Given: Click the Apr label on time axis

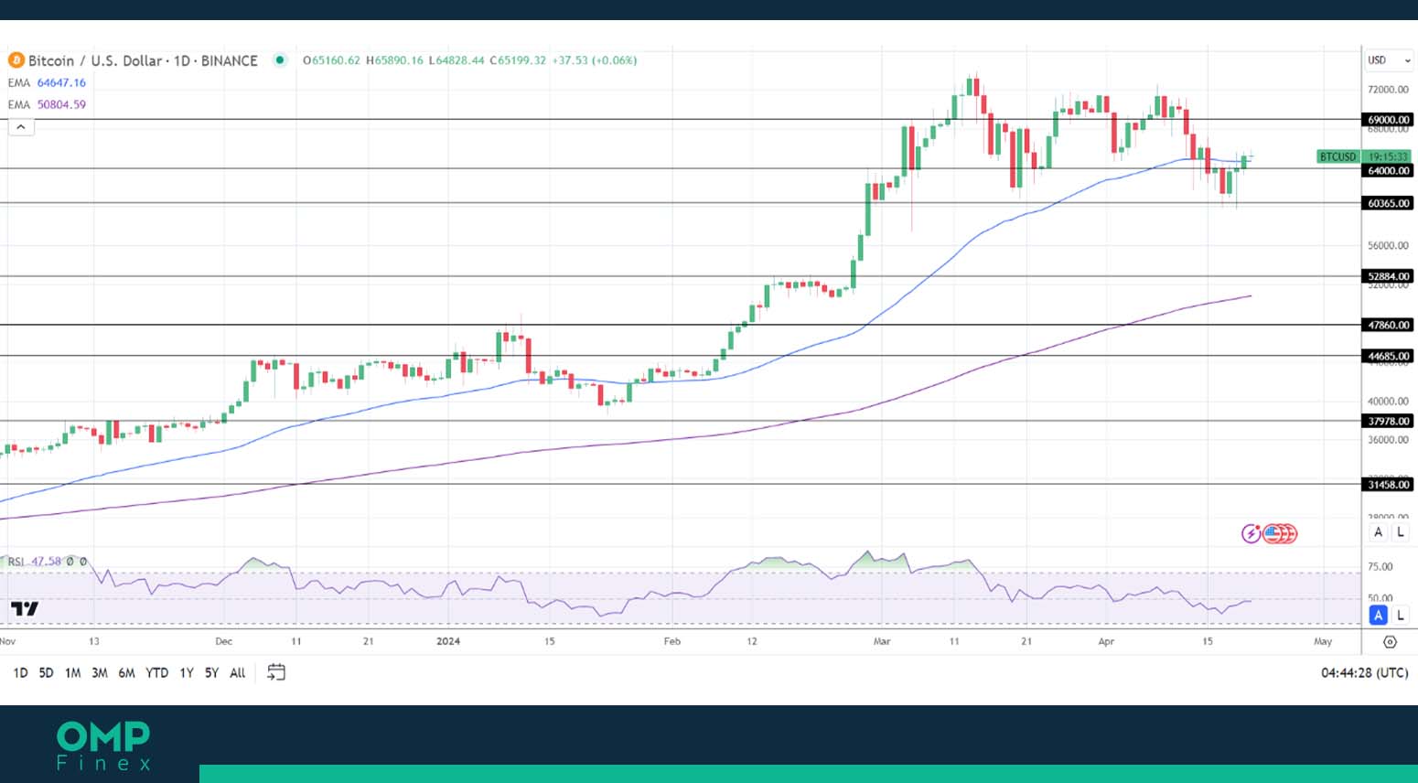Looking at the screenshot, I should [1106, 641].
